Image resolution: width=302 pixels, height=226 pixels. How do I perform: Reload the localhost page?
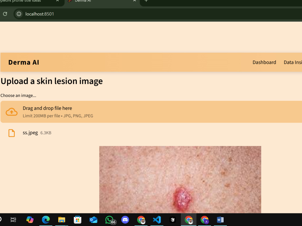click(5, 14)
